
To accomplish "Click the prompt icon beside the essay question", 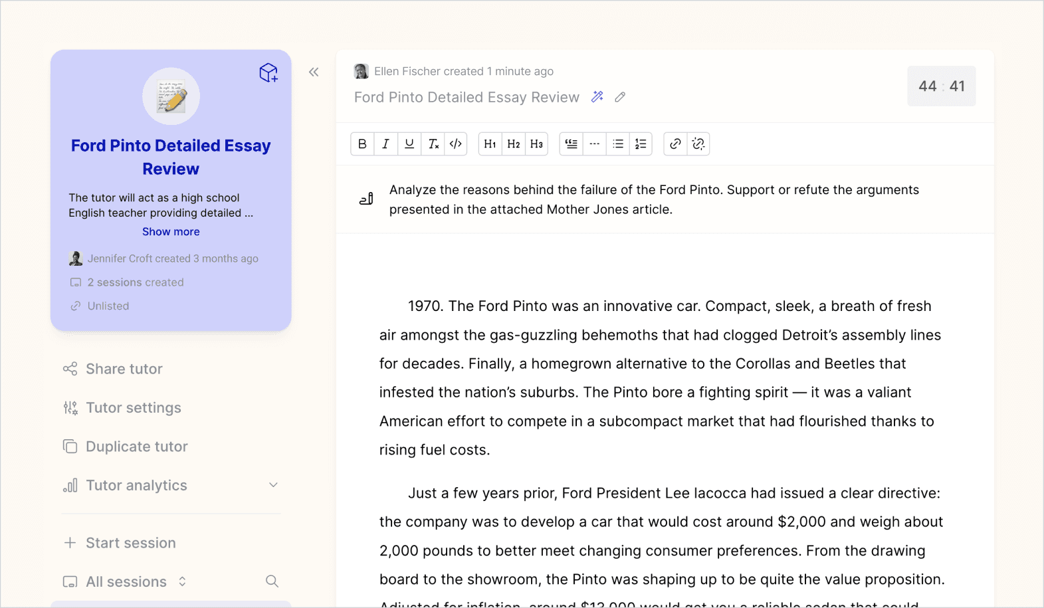I will tap(366, 199).
